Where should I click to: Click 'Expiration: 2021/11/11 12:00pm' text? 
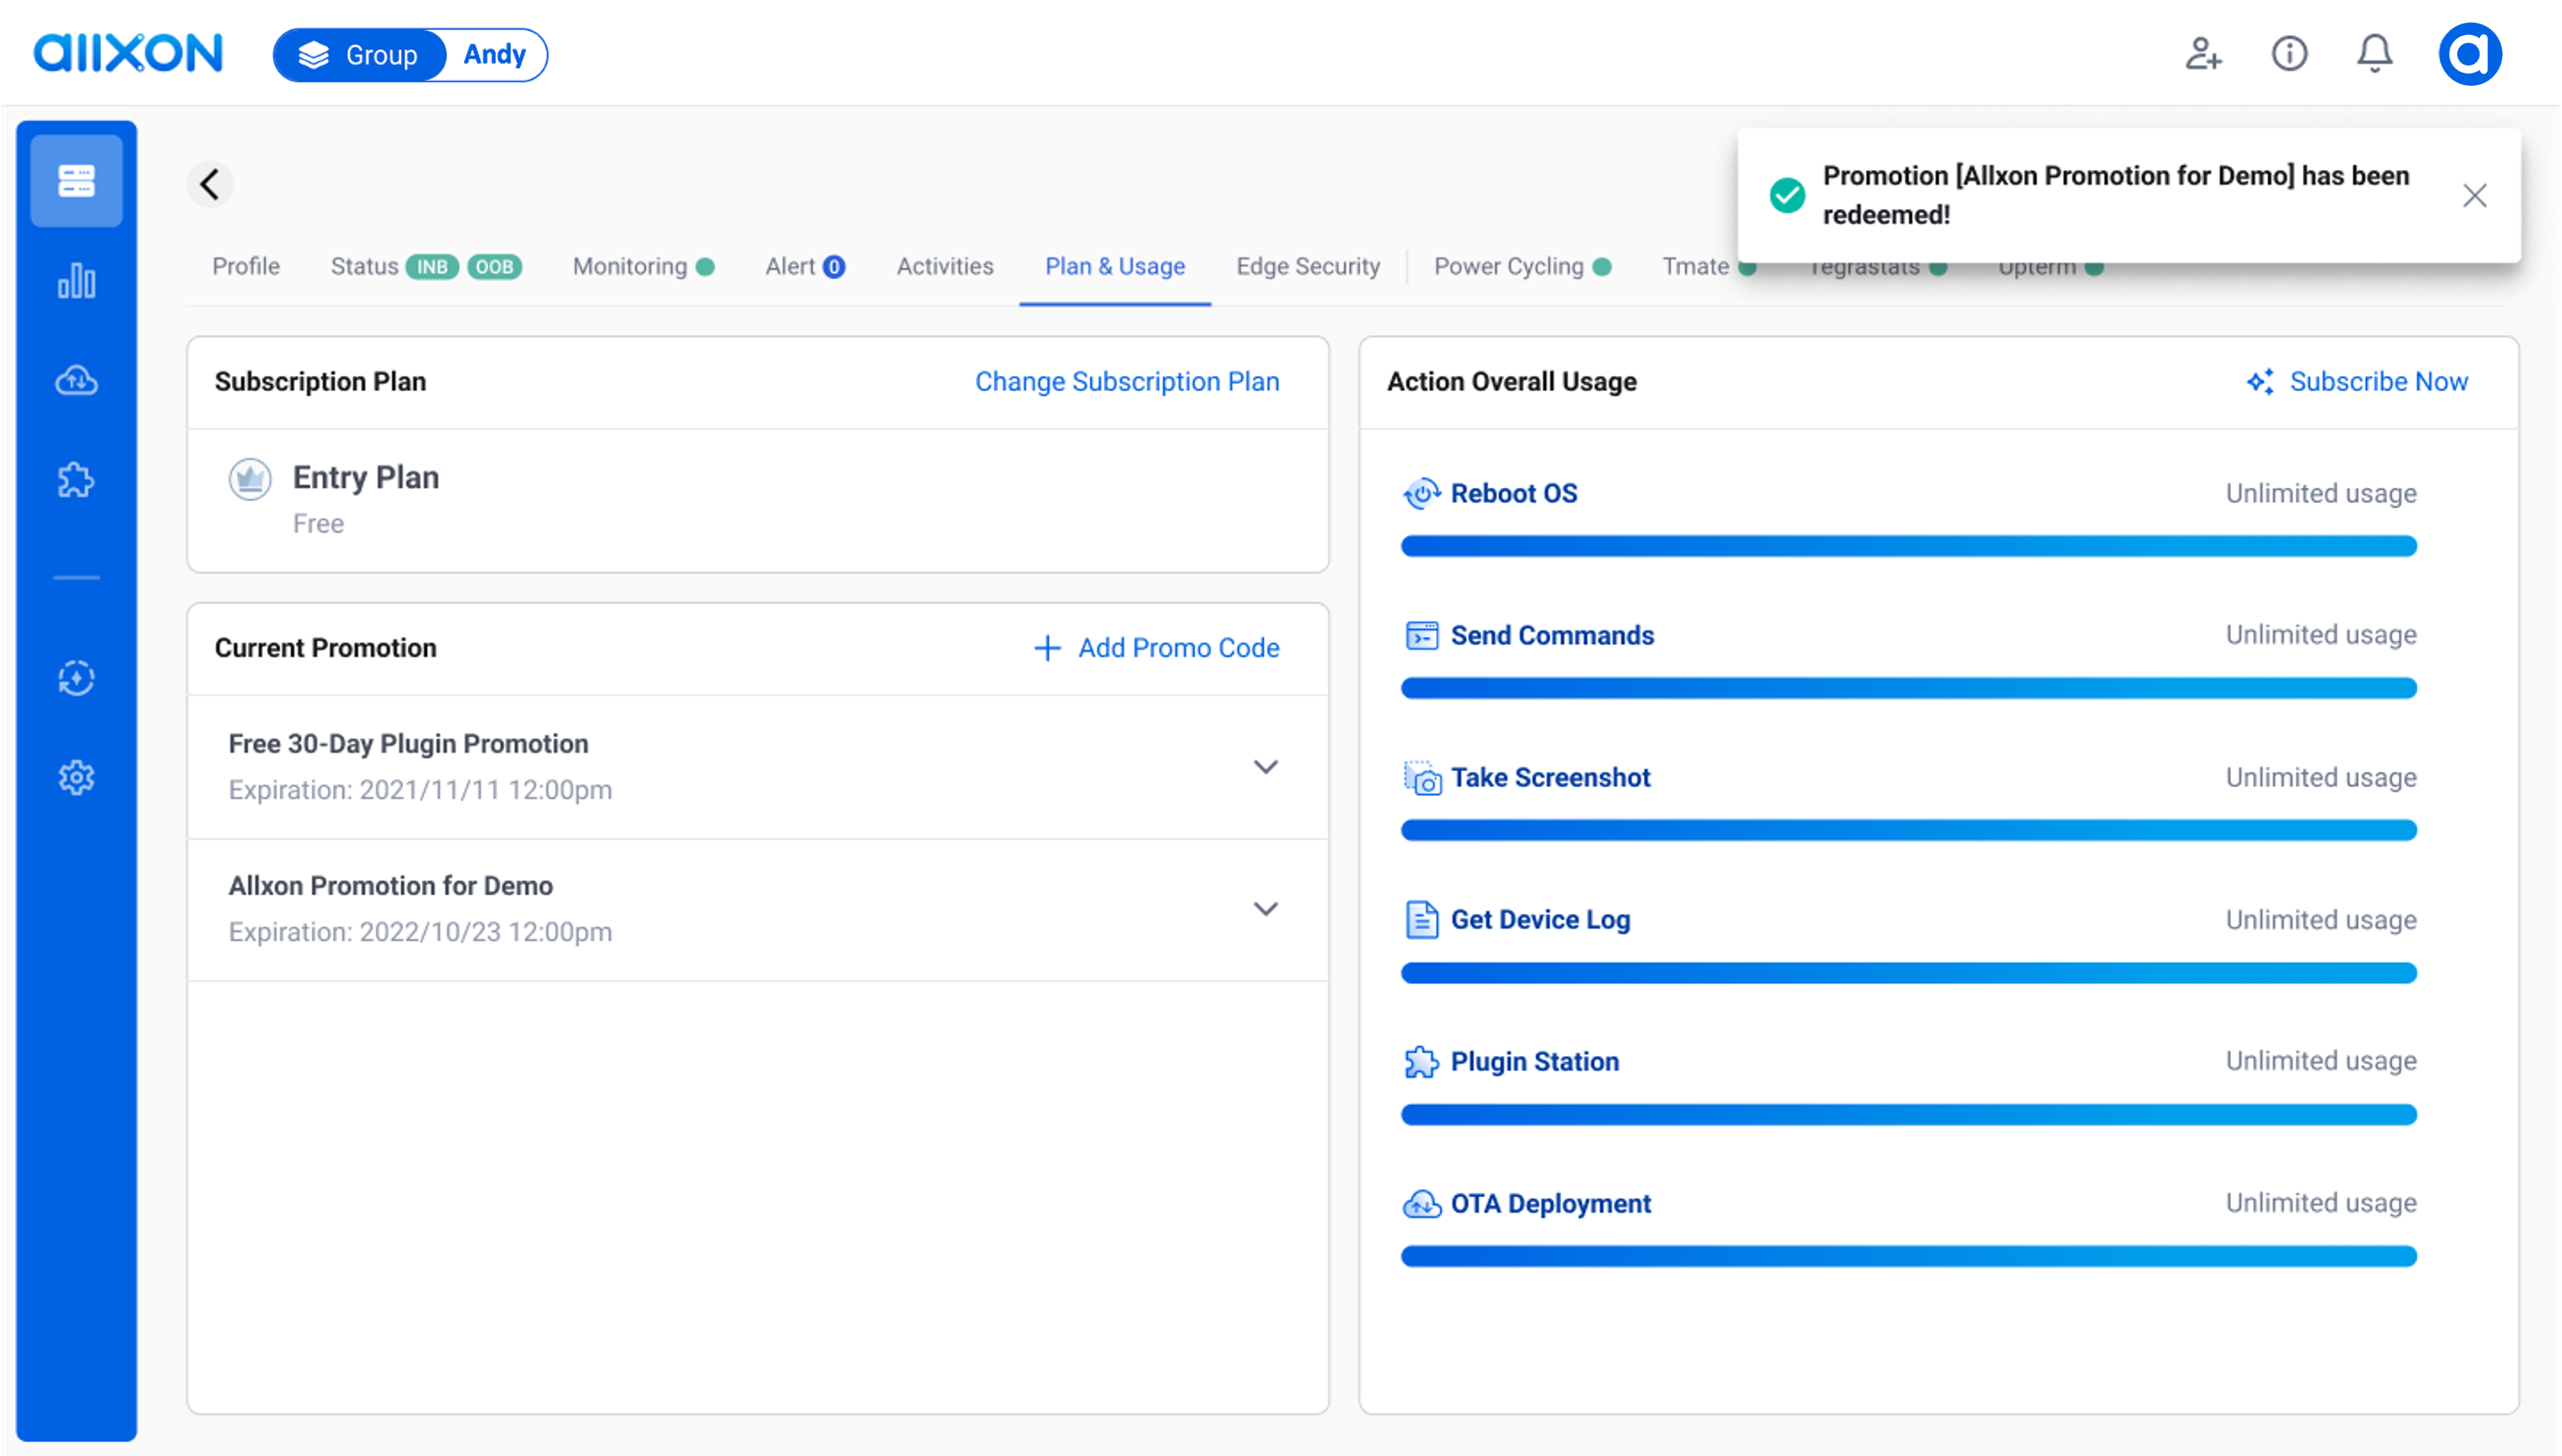(420, 790)
